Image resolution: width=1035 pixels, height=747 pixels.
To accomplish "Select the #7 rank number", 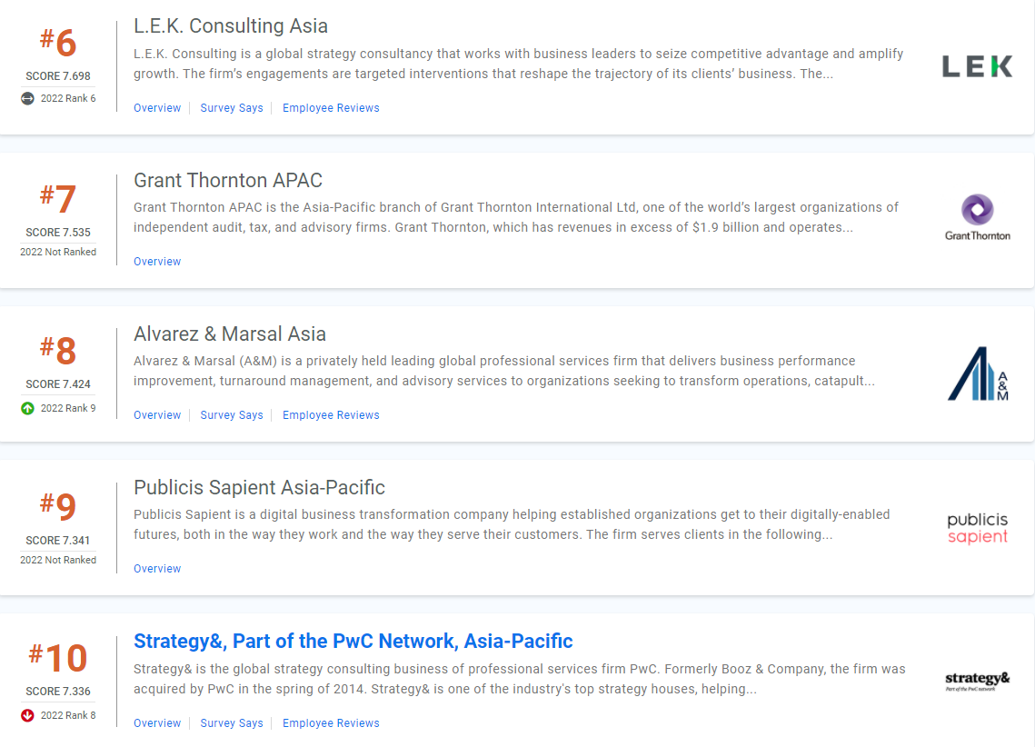I will tap(58, 198).
